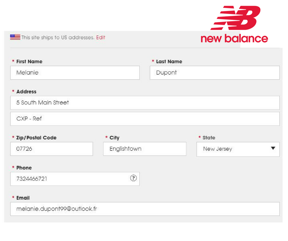Click the 'This site ships to US addresses' text
This screenshot has height=241, width=288.
point(58,37)
